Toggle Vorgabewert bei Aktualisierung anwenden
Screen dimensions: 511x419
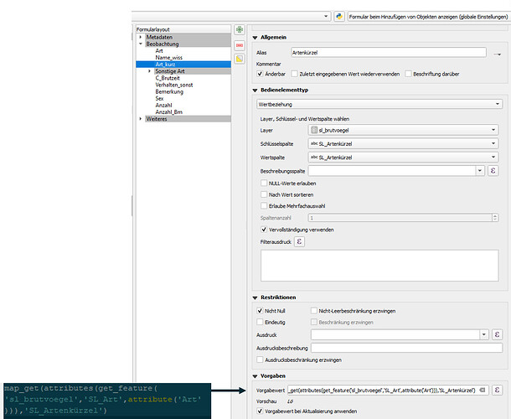point(260,411)
